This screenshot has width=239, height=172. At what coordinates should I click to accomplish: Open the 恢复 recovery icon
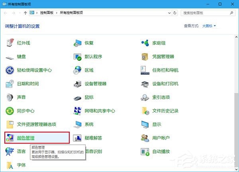point(77,43)
